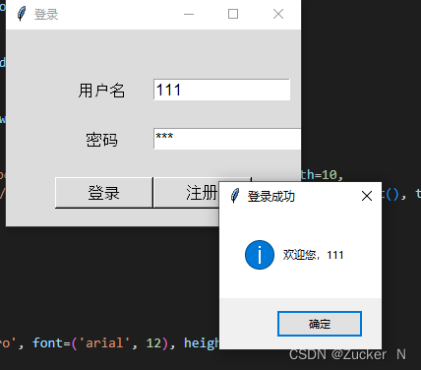Image resolution: width=421 pixels, height=370 pixels.
Task: Close the 登录 window
Action: coord(278,14)
